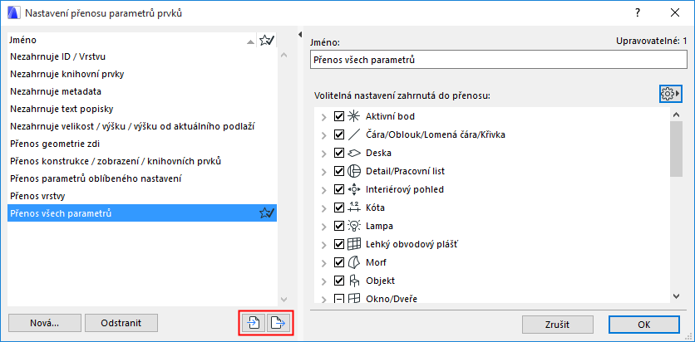
Task: Toggle the Deska checkbox
Action: (338, 153)
